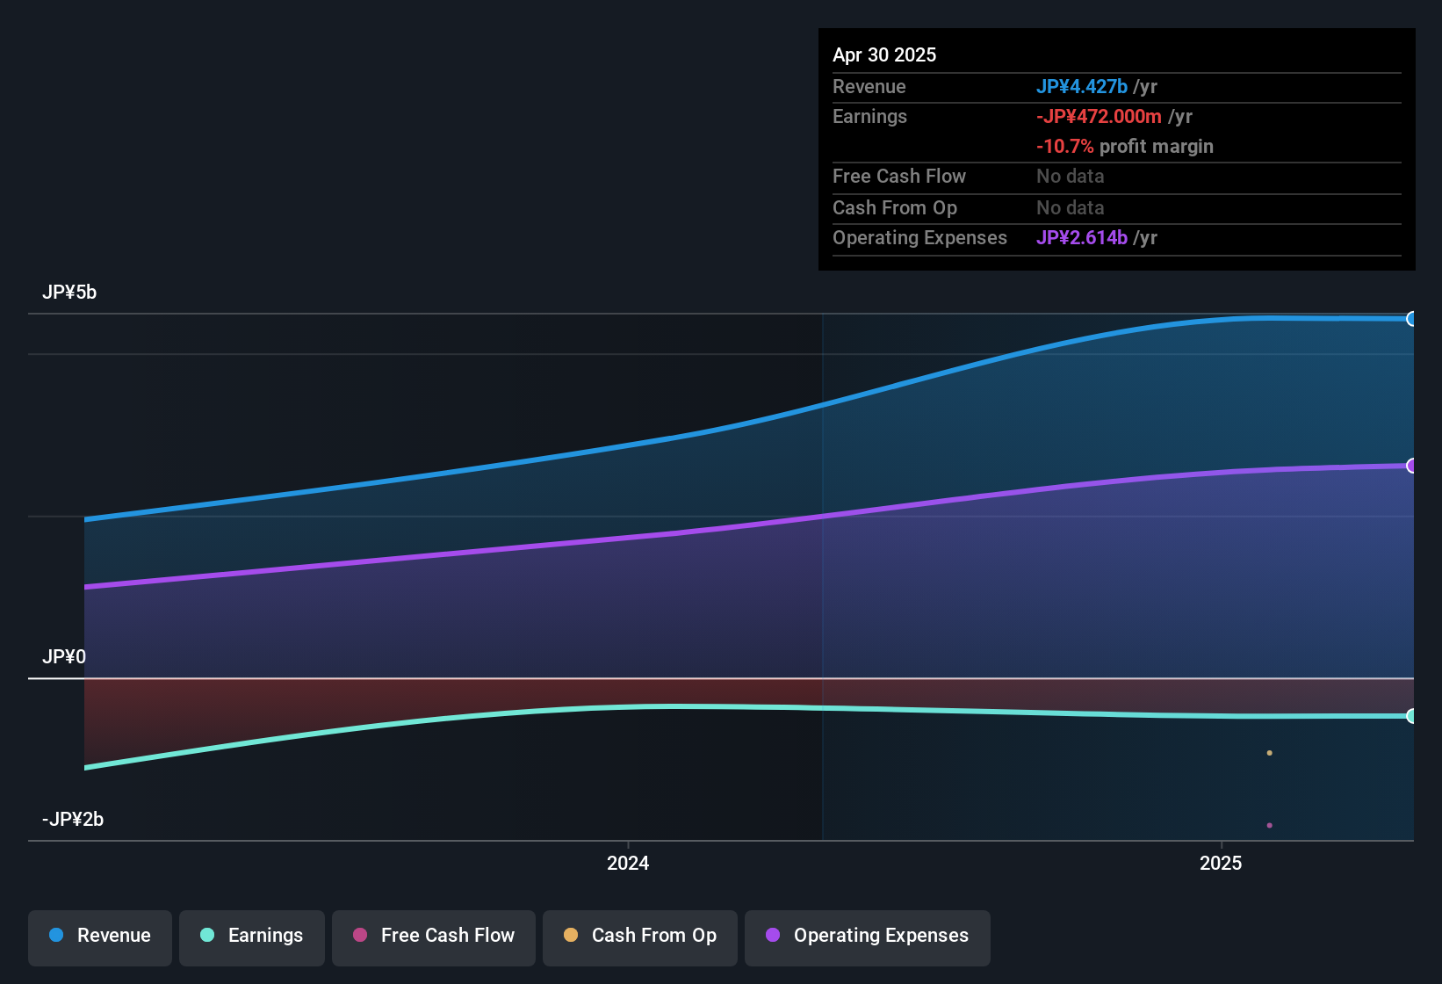Screen dimensions: 1442x984
Task: Click the -JP¥472.000m earnings value
Action: (x=1099, y=116)
